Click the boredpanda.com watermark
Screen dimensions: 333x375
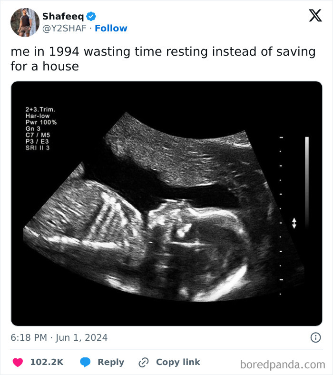[283, 365]
